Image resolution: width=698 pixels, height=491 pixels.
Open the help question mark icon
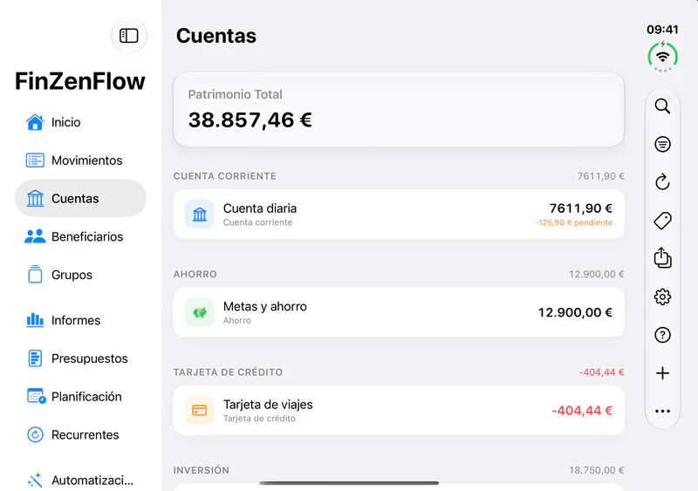click(662, 335)
